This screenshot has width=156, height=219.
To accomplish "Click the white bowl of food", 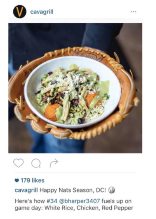I will 73,92.
